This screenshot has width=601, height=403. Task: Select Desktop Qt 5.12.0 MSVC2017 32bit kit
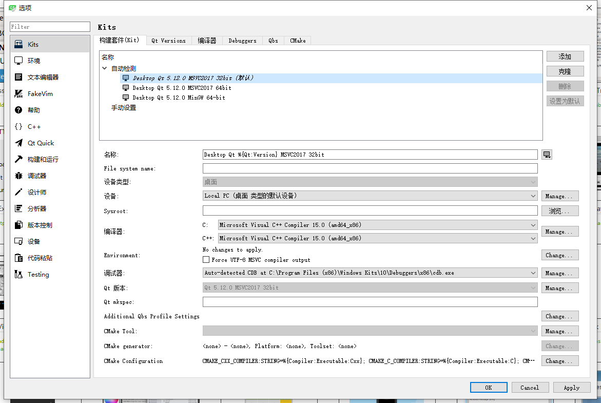coord(193,78)
